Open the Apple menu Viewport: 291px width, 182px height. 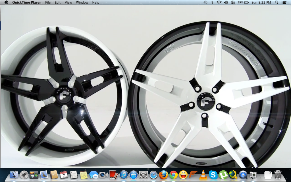[6, 2]
